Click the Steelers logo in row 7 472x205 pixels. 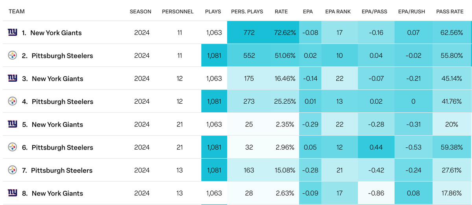[x=13, y=170]
